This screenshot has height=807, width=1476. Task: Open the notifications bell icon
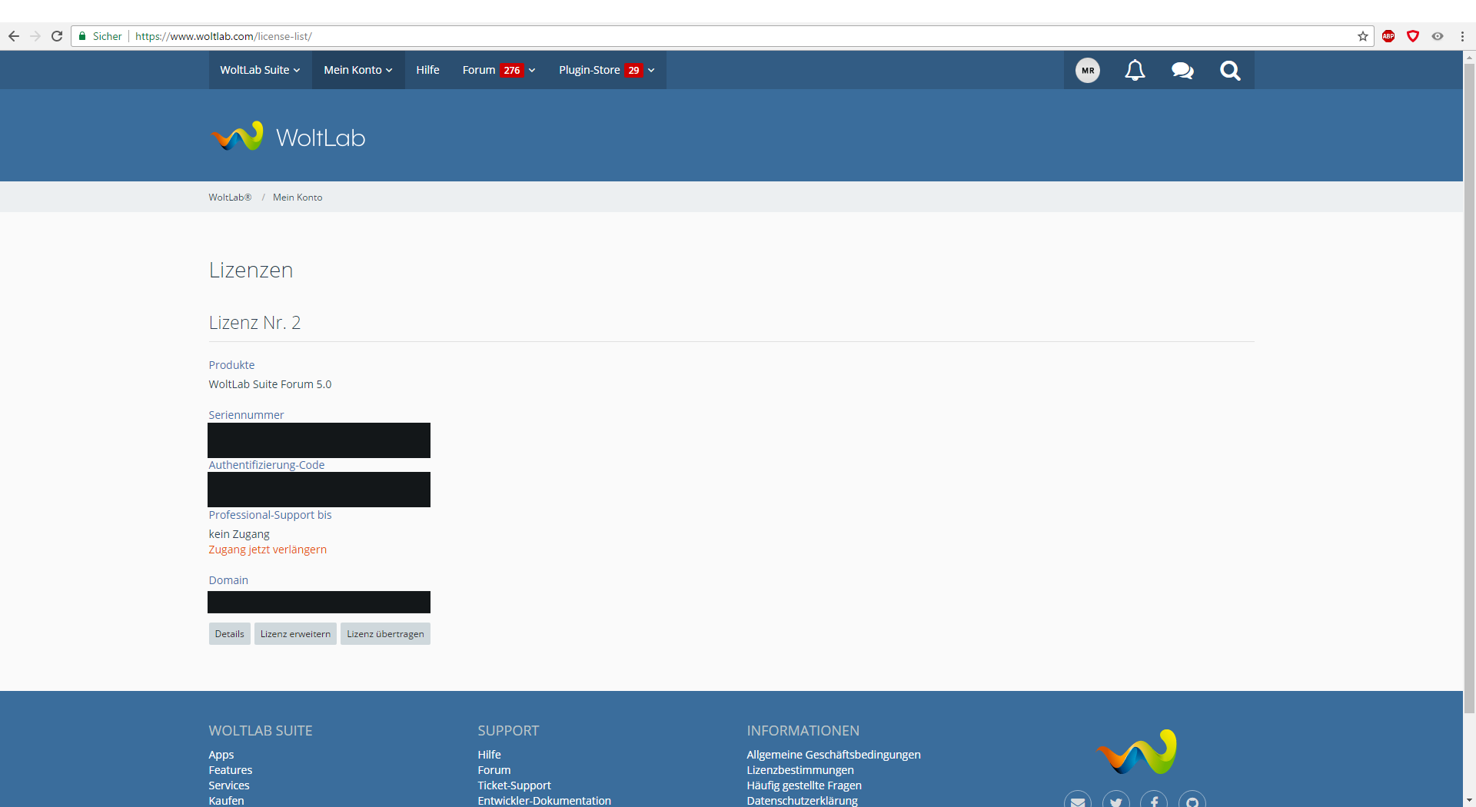[1135, 71]
